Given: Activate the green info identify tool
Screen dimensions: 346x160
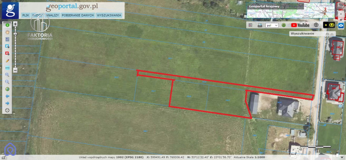Looking at the screenshot, I should pyautogui.click(x=7, y=25).
